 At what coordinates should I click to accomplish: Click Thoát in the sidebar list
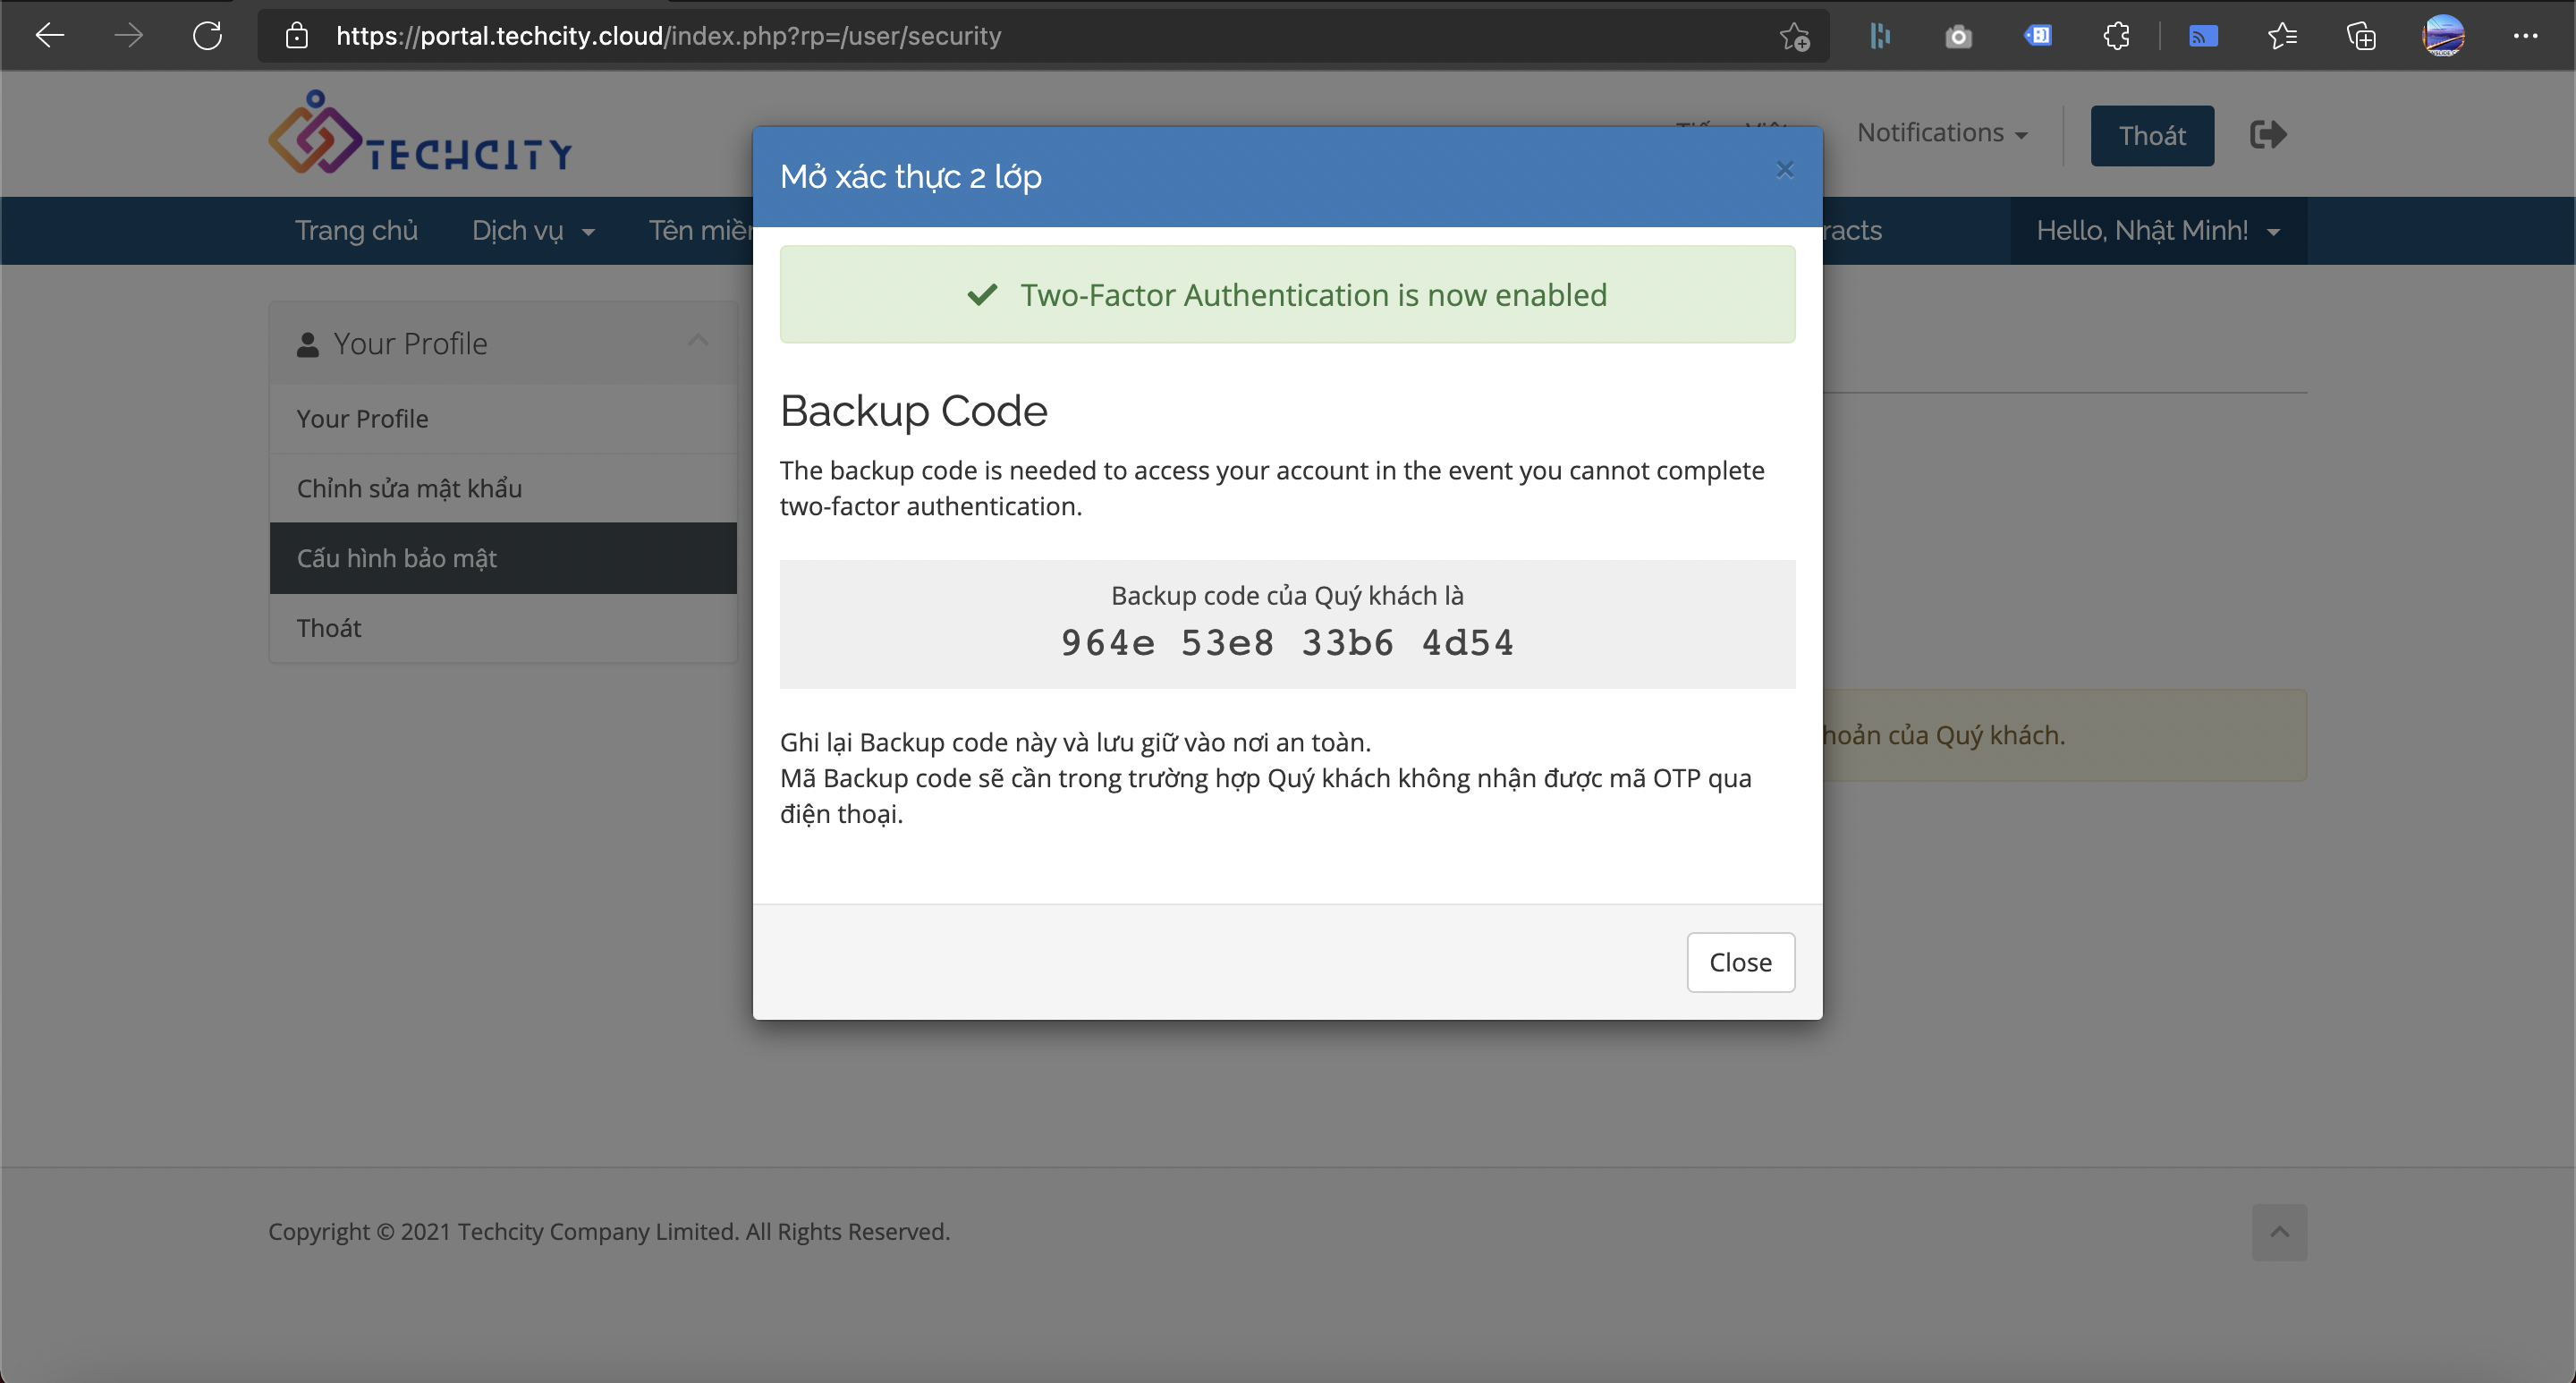(503, 628)
